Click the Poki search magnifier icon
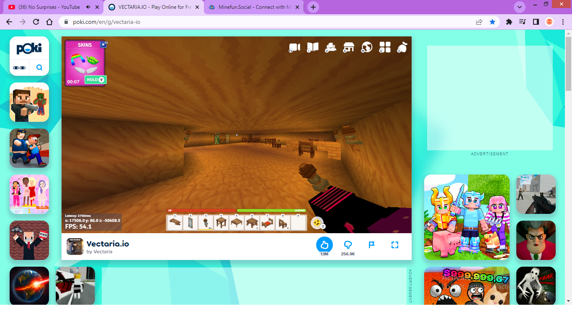Image resolution: width=572 pixels, height=324 pixels. (x=39, y=67)
